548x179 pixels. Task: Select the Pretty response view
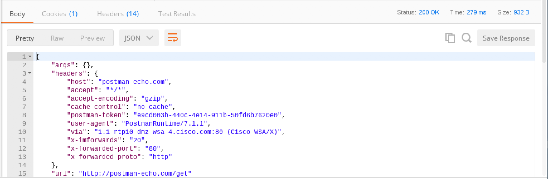click(25, 38)
